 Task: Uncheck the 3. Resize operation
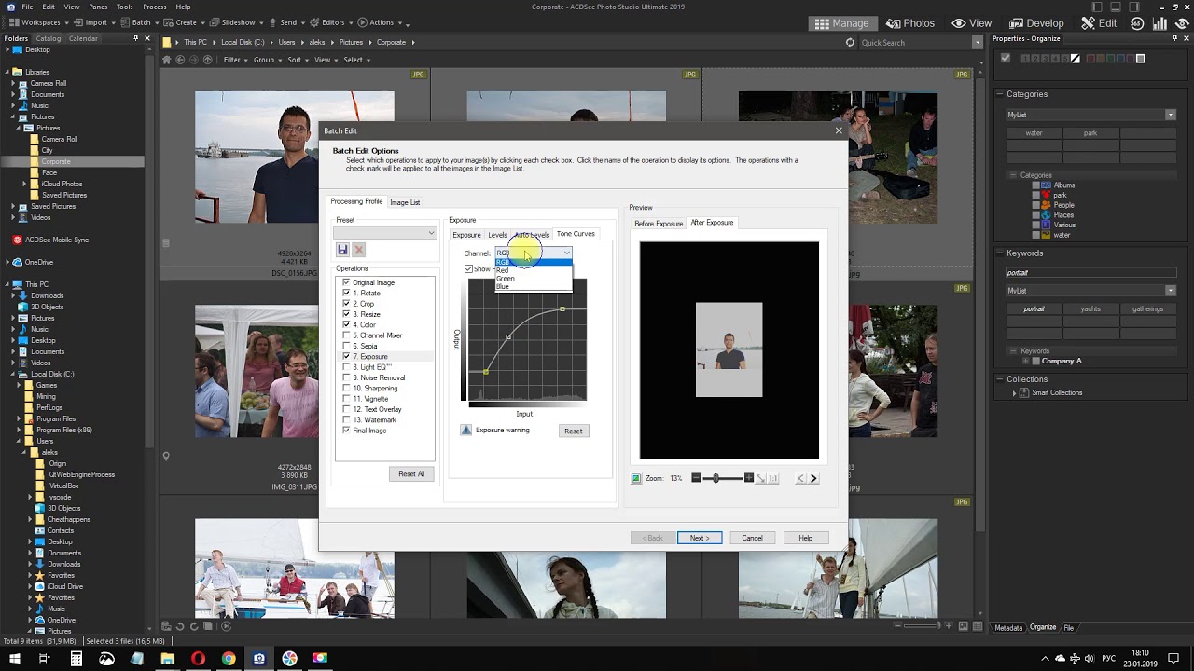click(346, 314)
